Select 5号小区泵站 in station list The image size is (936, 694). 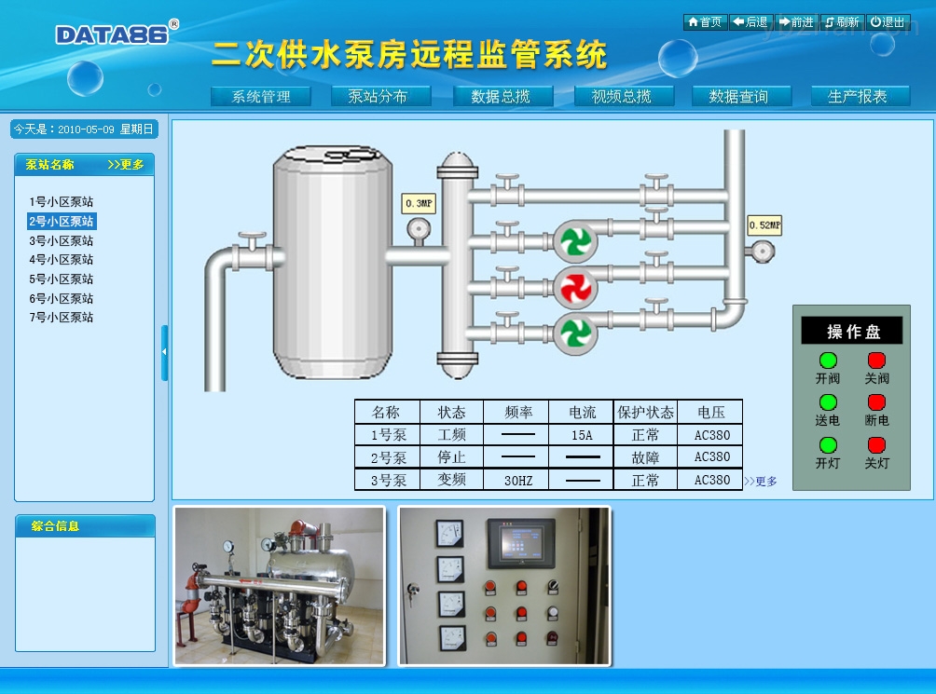coord(61,279)
